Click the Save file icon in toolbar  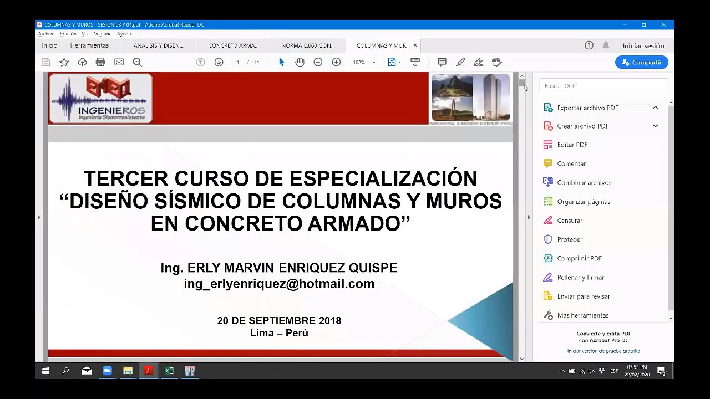click(46, 63)
